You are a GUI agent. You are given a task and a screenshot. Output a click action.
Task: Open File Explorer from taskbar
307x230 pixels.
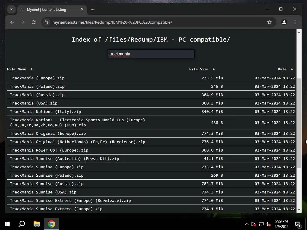pyautogui.click(x=37, y=224)
